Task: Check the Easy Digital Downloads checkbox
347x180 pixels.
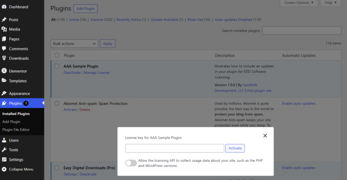Action: [x=57, y=167]
